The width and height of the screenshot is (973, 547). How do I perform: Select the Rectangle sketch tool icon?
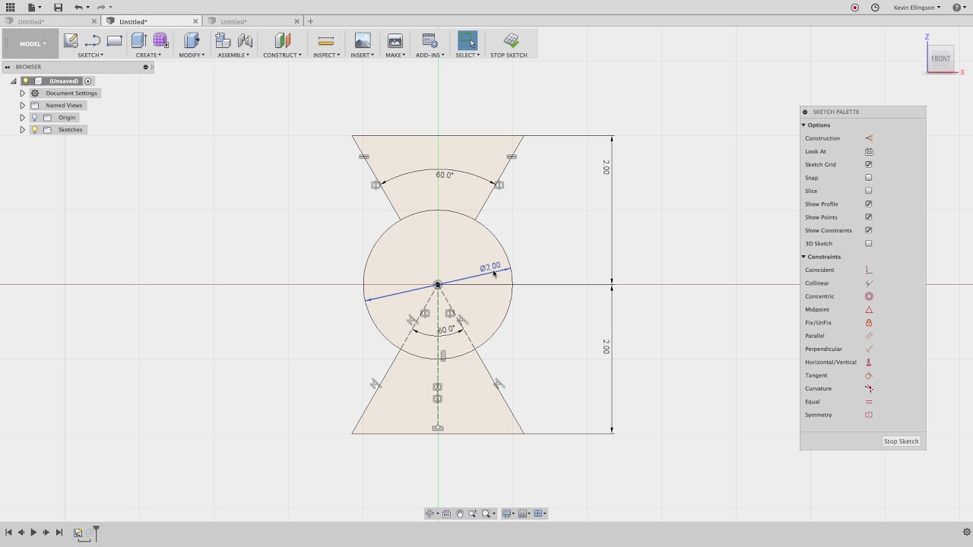[x=115, y=41]
